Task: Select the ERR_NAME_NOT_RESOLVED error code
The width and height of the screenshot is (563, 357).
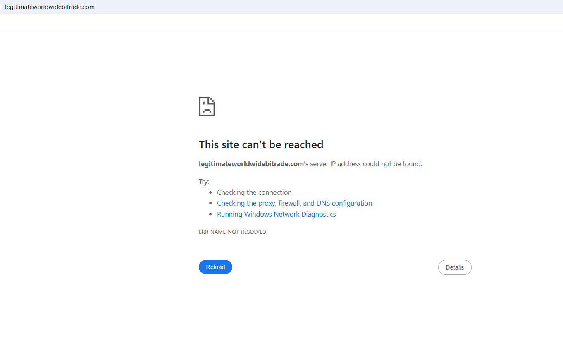Action: [232, 232]
